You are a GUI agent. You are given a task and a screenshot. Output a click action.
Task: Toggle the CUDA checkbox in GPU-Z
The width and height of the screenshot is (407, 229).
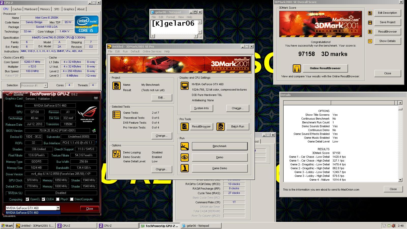coord(43,199)
